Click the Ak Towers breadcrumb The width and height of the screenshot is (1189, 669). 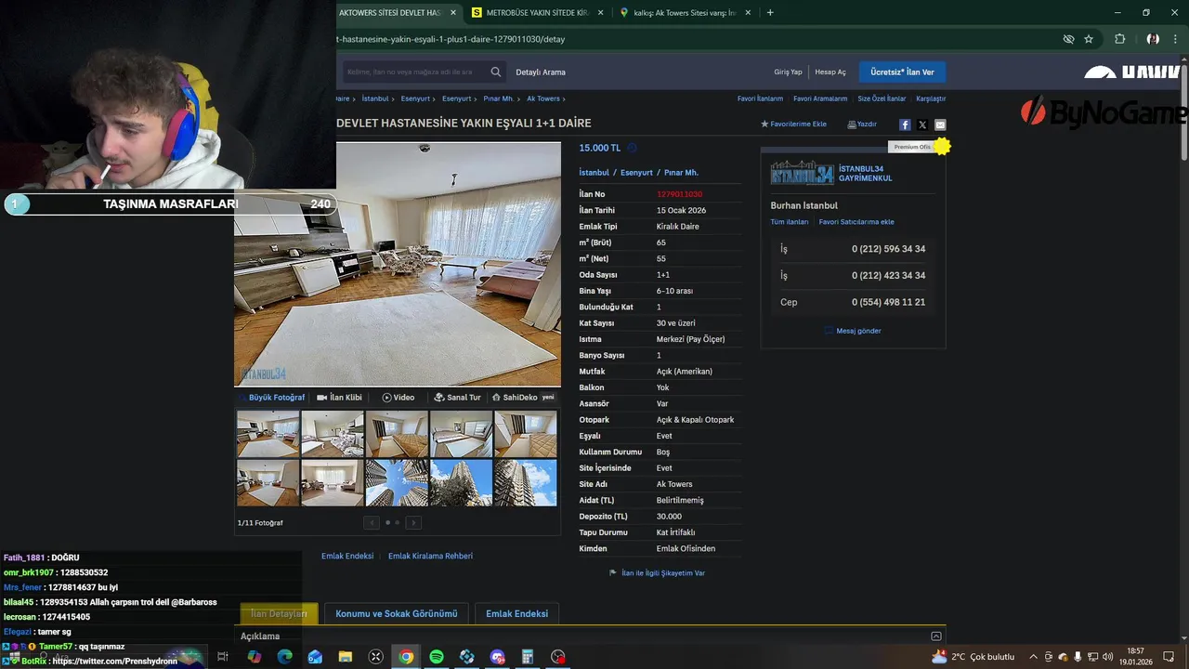(x=543, y=98)
